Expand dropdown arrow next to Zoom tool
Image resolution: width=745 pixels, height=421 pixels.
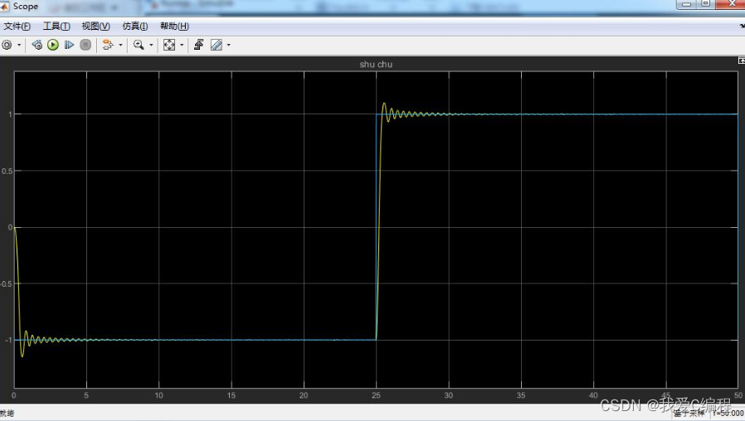pyautogui.click(x=151, y=45)
